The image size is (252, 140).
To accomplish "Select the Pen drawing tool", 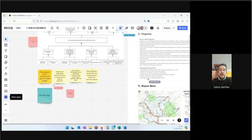I will pyautogui.click(x=6, y=74).
